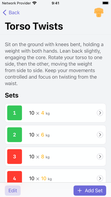
Task: Toggle the red set 3 number badge
Action: (14, 157)
